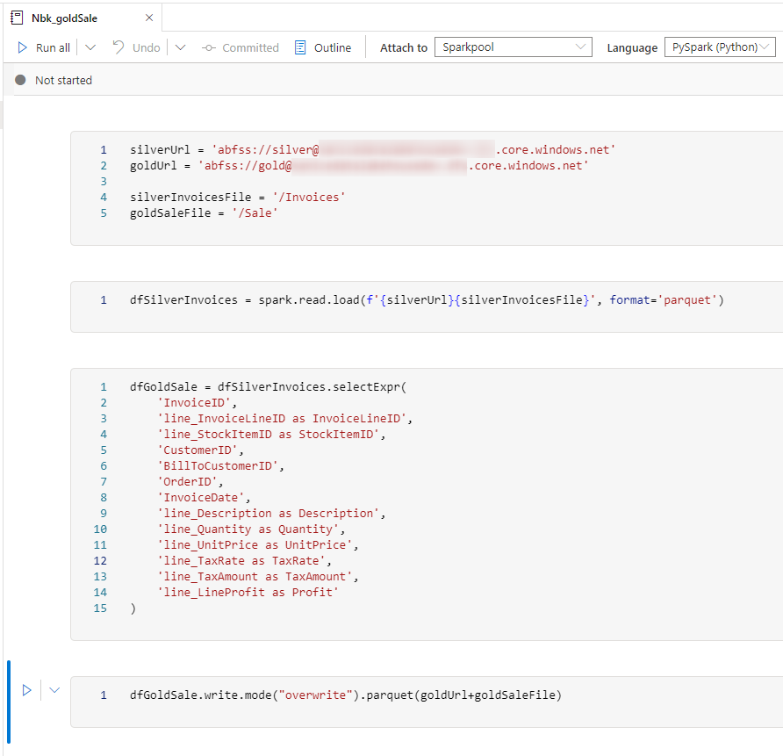Expand the Run all dropdown arrow
The width and height of the screenshot is (783, 756).
90,47
